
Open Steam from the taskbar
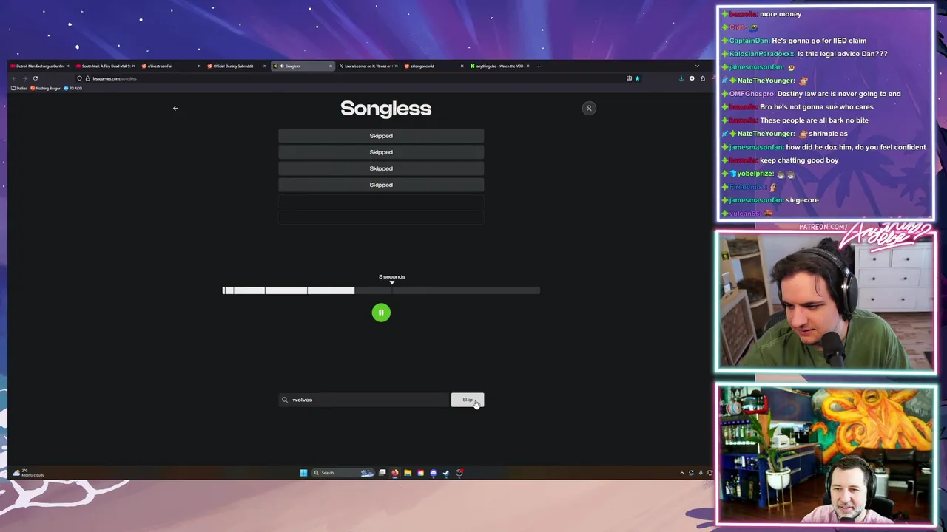pos(446,473)
